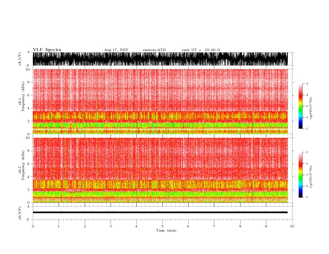Viewport: 329px width, 254px height.
Task: Click the time axis tick label "9"
Action: click(x=266, y=226)
